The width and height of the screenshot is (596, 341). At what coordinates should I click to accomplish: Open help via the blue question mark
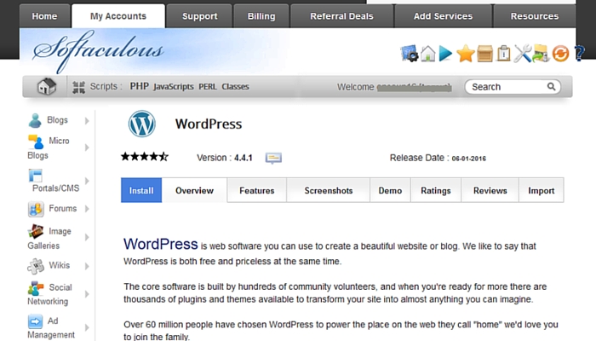tap(580, 53)
